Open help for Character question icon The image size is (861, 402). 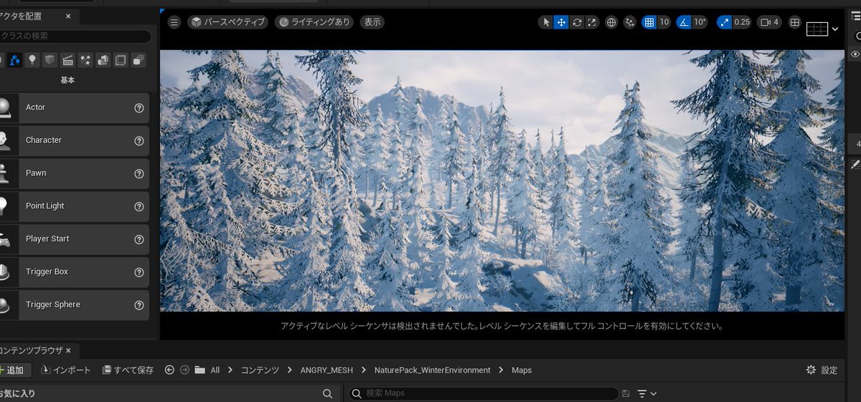(139, 141)
